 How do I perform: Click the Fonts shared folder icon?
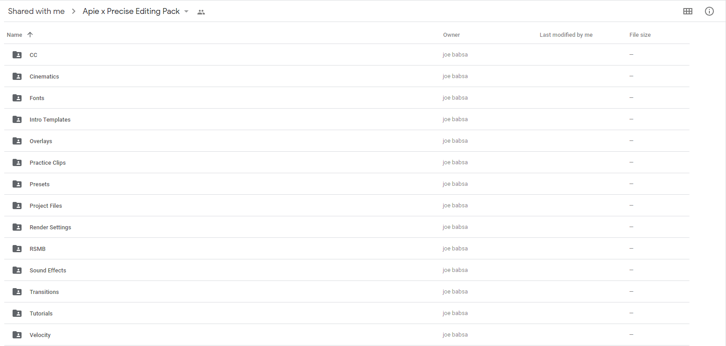tap(17, 98)
